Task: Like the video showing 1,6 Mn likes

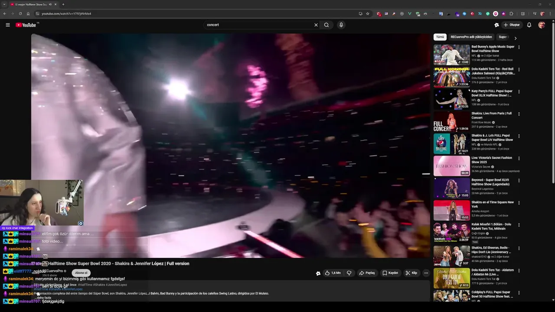Action: pyautogui.click(x=333, y=273)
